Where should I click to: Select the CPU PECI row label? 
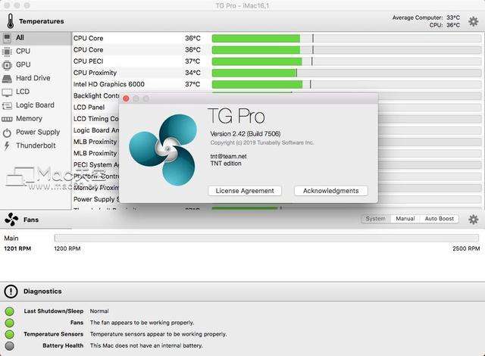click(x=88, y=61)
